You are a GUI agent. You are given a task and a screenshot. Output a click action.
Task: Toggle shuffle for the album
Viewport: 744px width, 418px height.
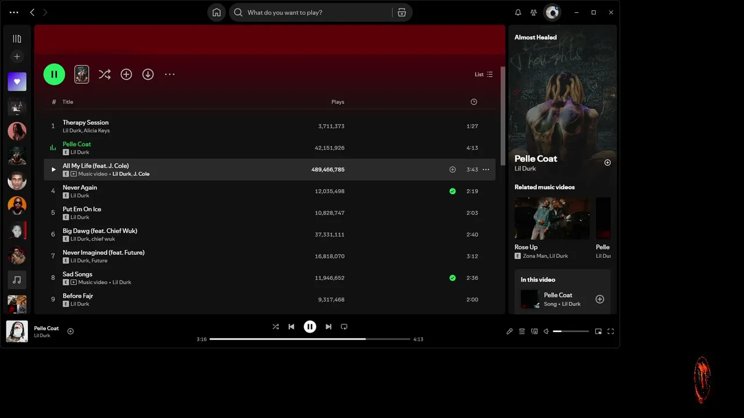click(x=105, y=74)
